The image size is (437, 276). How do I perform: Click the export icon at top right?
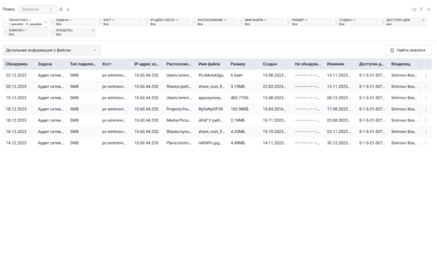414,9
